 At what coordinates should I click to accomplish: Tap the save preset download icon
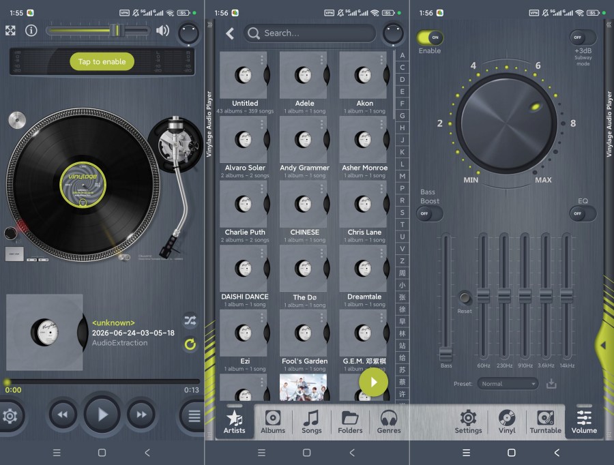(551, 384)
